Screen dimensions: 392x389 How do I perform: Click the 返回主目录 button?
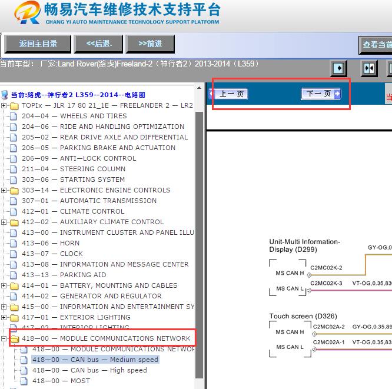click(x=38, y=44)
